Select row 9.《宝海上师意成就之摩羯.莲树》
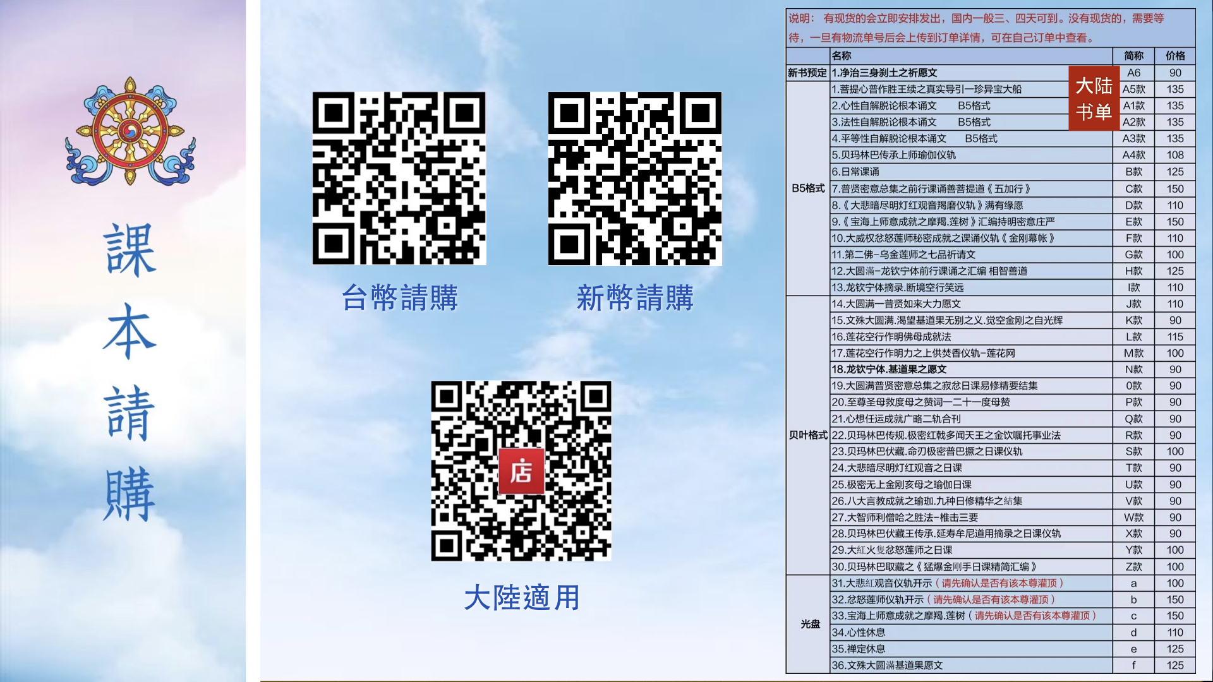This screenshot has width=1213, height=682. 972,222
